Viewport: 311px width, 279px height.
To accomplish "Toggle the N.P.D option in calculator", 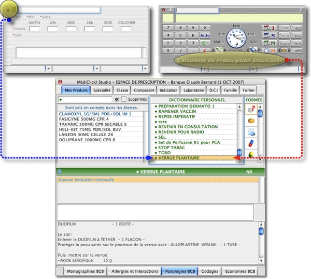I will click(x=285, y=36).
